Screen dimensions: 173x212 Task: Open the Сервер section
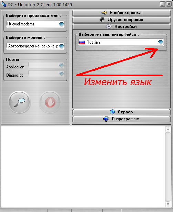(122, 112)
